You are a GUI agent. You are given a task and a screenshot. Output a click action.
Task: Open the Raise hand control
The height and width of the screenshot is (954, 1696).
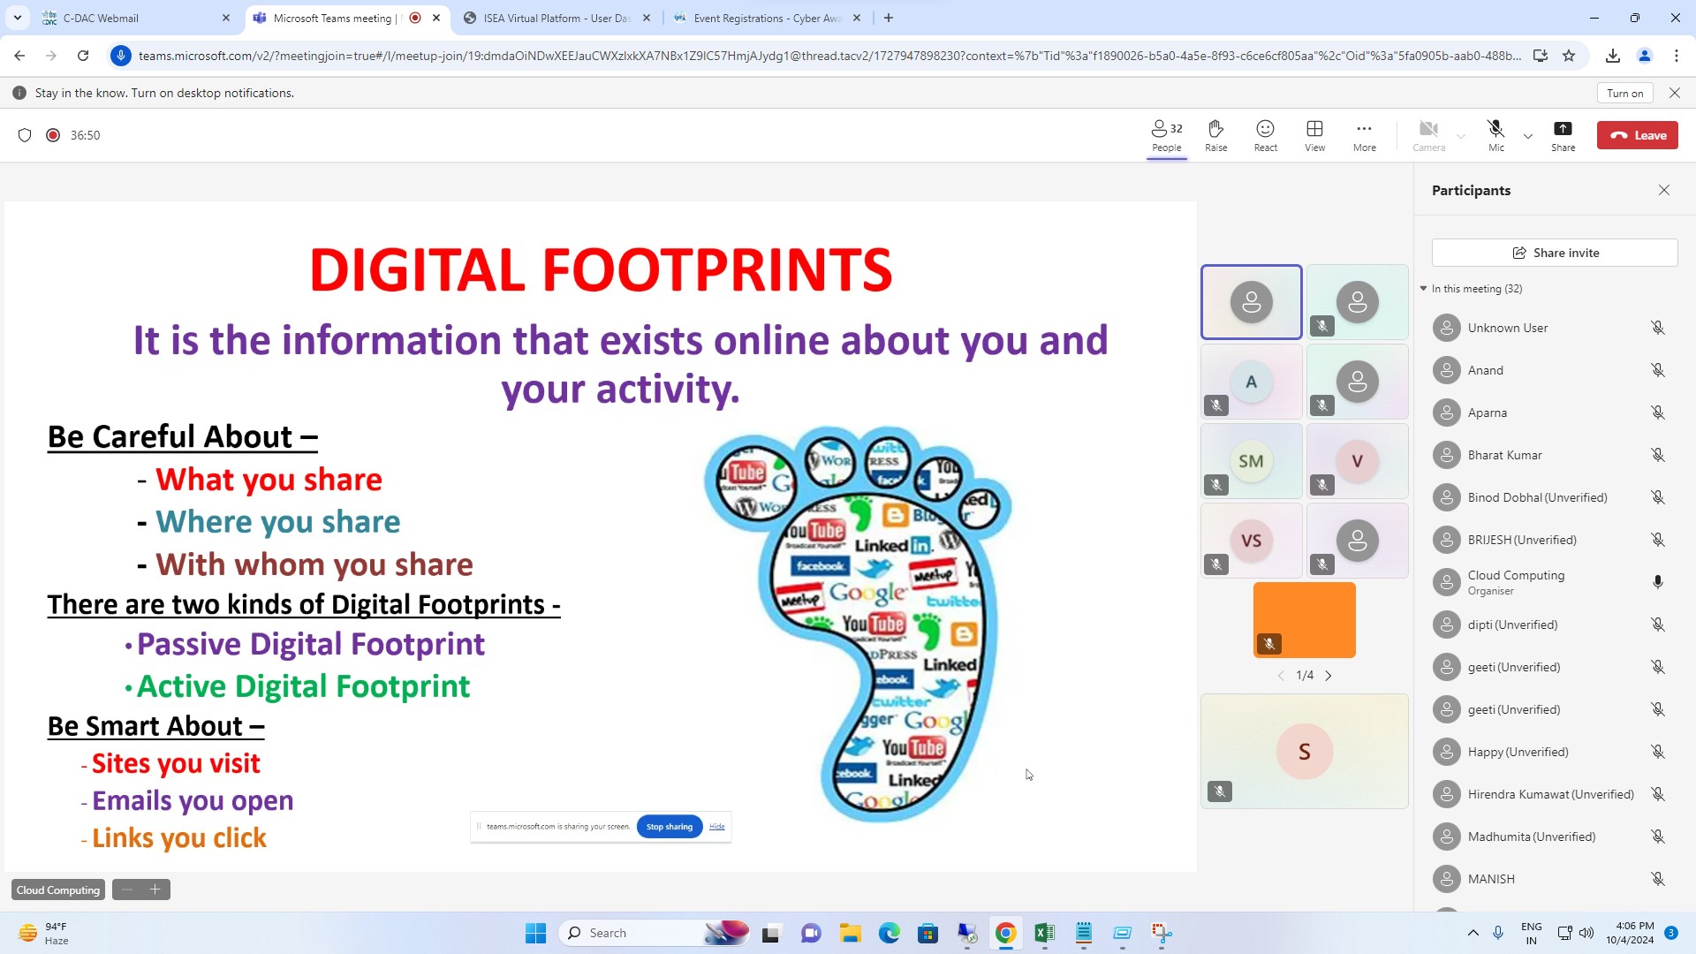click(1215, 135)
